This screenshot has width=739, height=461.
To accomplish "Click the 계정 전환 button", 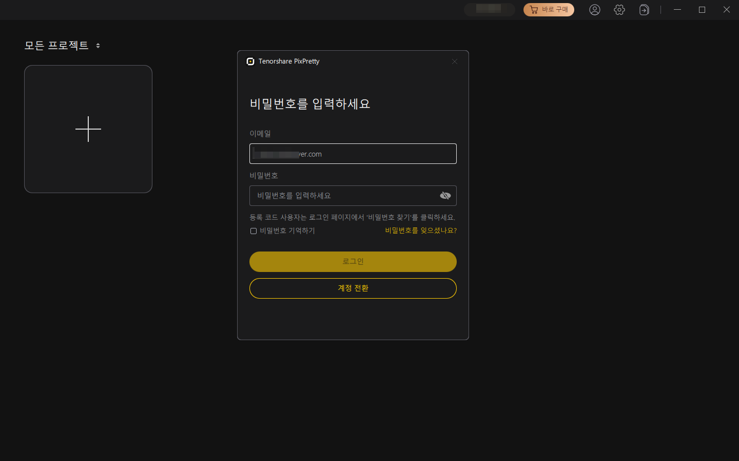I will point(353,288).
